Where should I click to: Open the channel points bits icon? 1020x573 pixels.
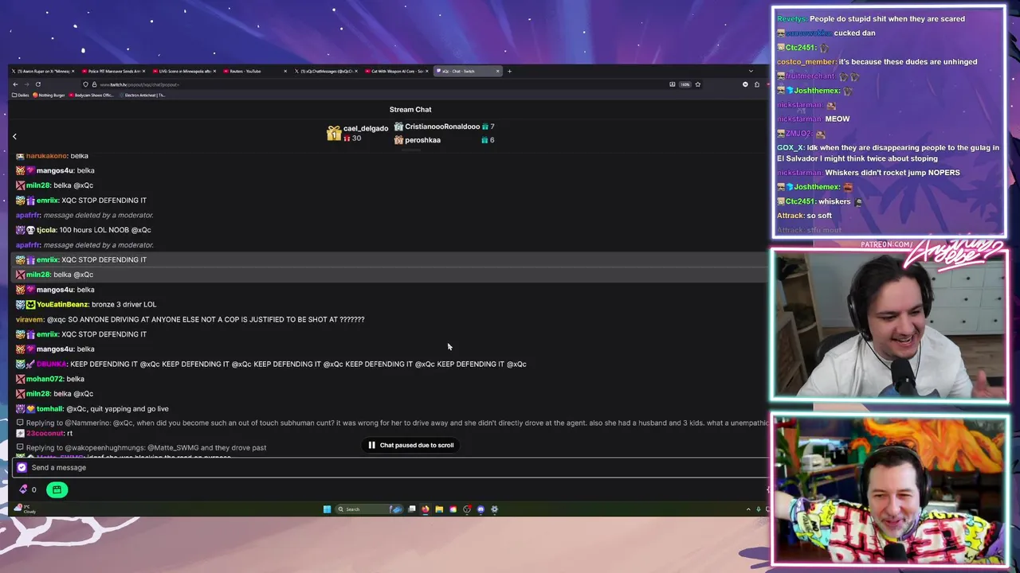tap(23, 489)
